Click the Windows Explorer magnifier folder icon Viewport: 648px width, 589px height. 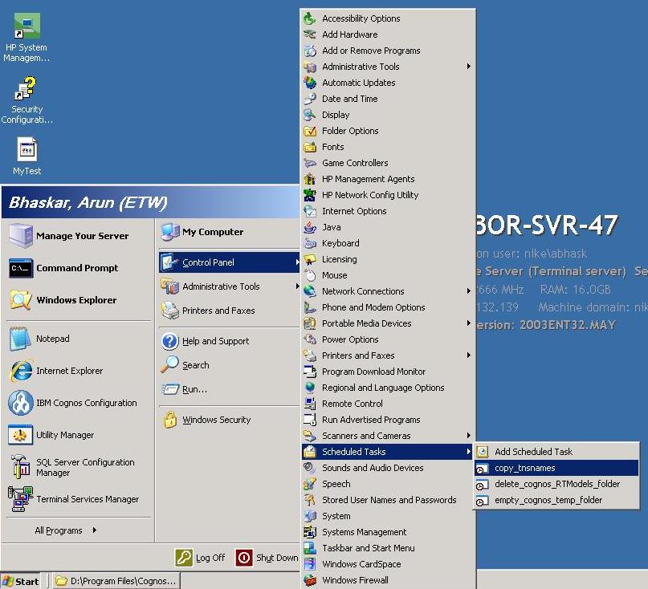[x=21, y=300]
